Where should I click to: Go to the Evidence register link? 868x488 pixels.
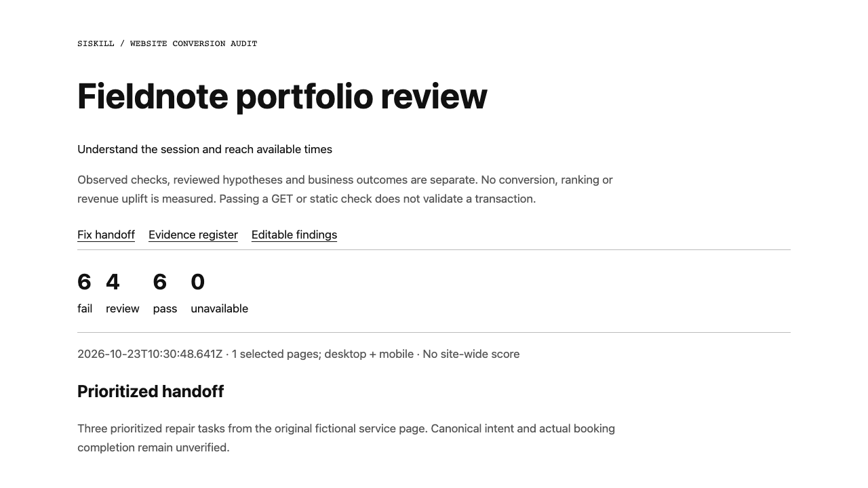[193, 235]
